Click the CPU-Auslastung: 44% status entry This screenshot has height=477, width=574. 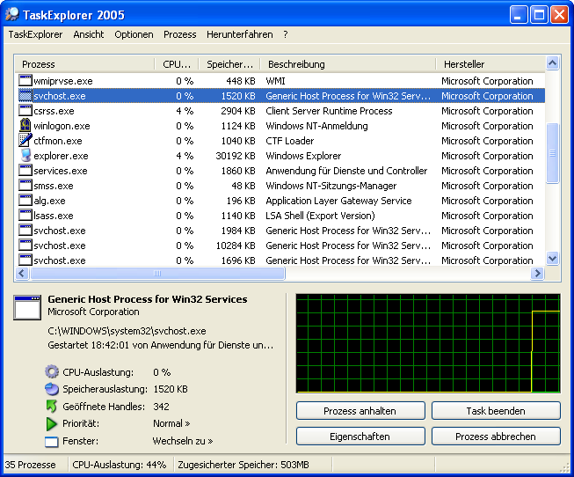coord(119,465)
